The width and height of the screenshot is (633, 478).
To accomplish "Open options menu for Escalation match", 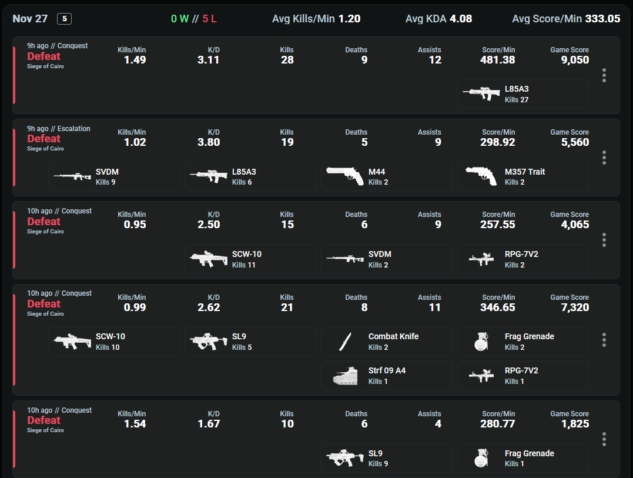I will 604,158.
